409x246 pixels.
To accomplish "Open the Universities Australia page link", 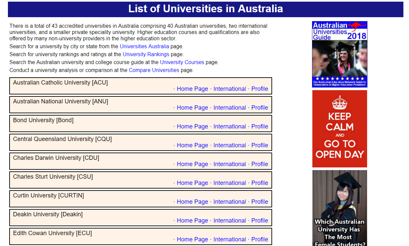I will 144,46.
